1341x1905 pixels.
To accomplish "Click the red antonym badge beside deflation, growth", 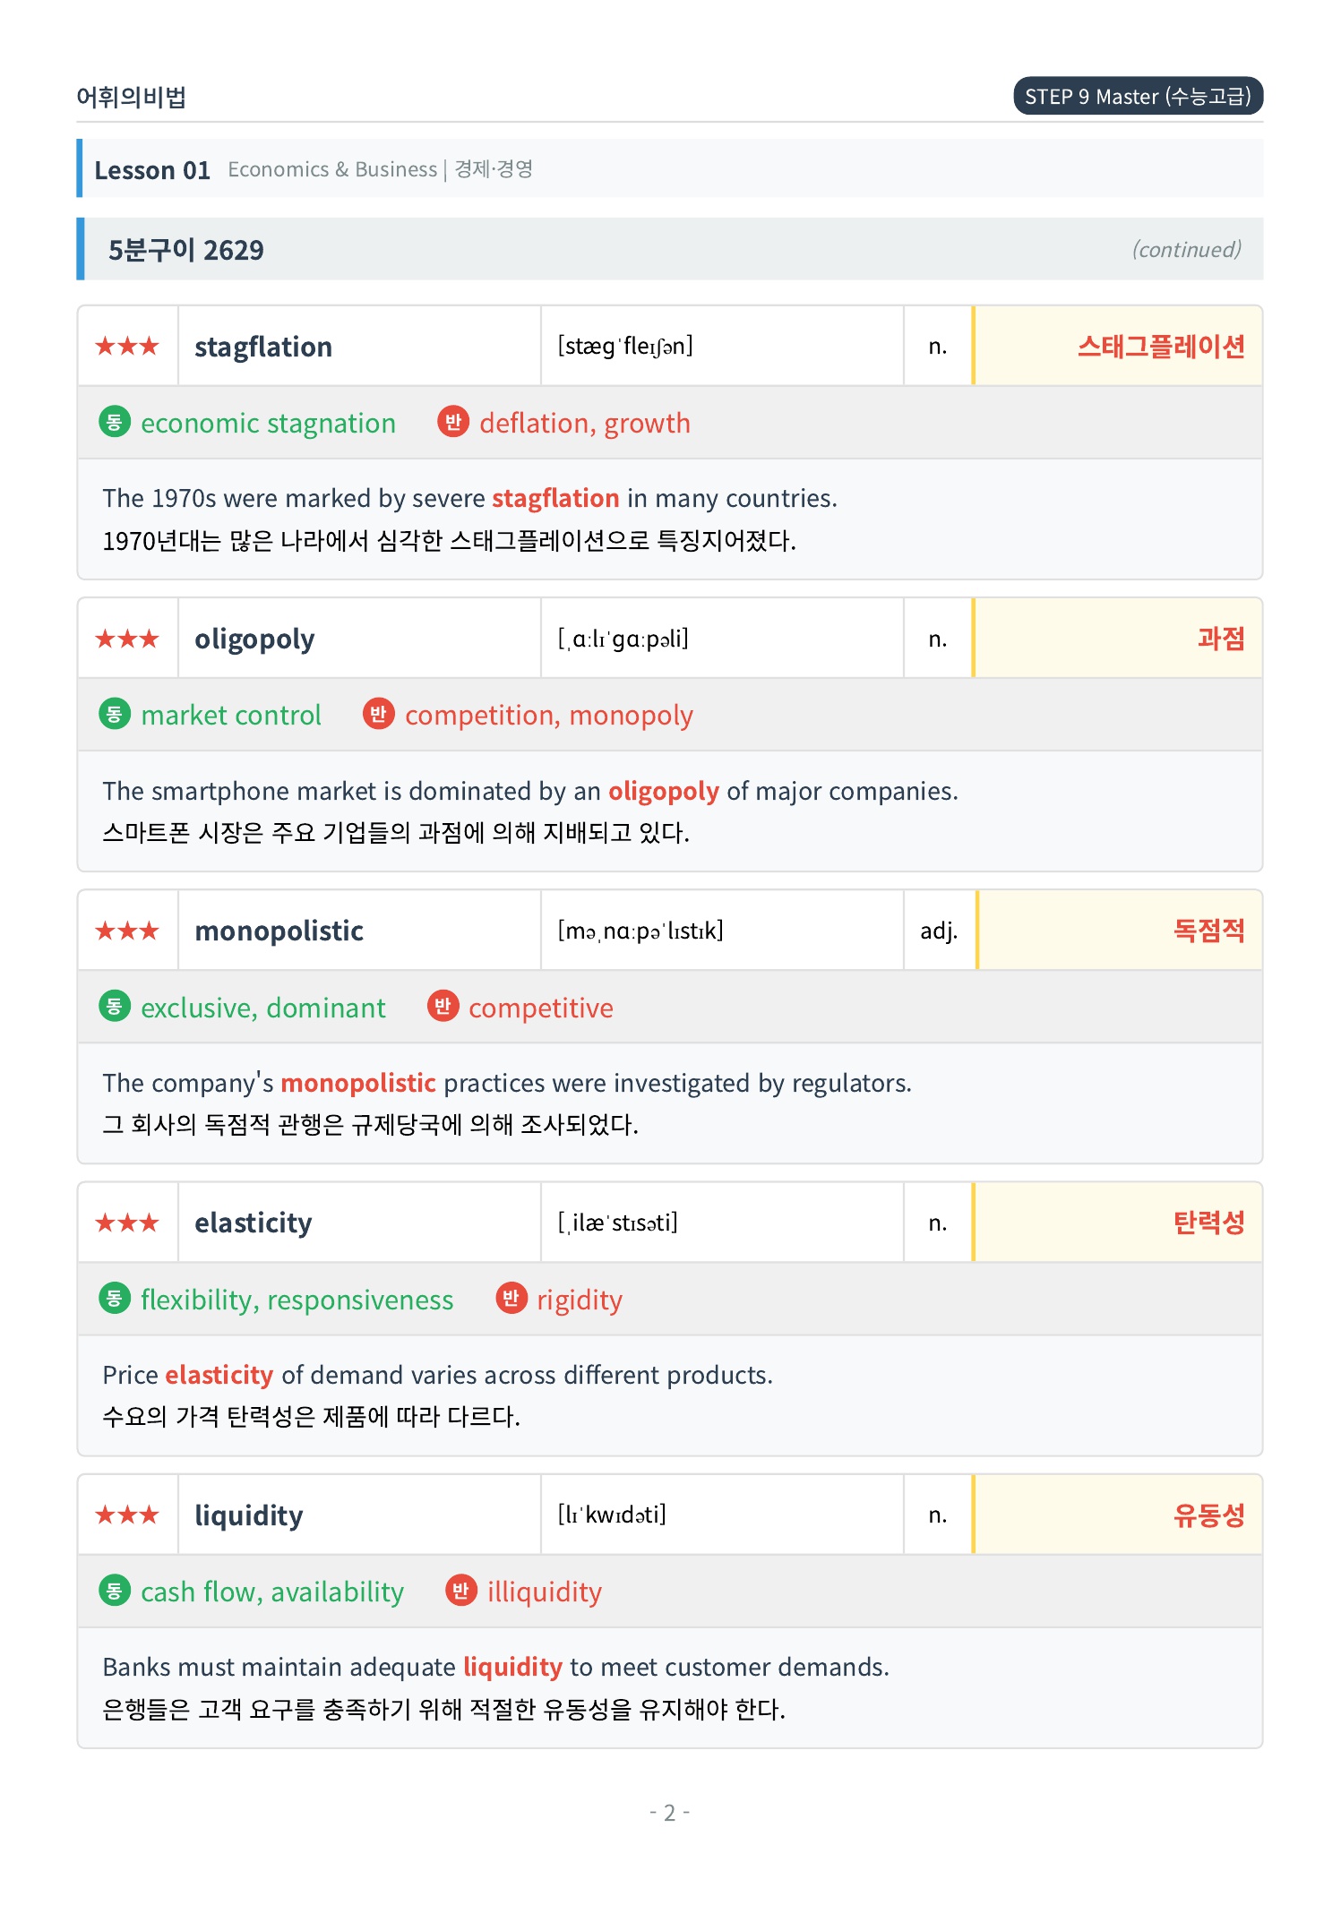I will coord(453,422).
